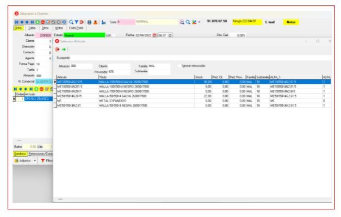The width and height of the screenshot is (341, 217).
Task: Click document search icon right of NORMAL field
Action: pos(182,22)
